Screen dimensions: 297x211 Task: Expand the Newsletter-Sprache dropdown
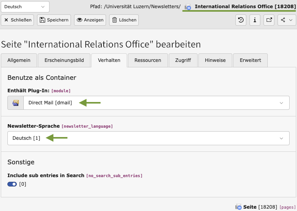(148, 138)
